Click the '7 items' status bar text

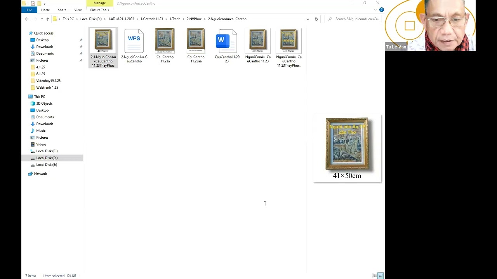(31, 276)
